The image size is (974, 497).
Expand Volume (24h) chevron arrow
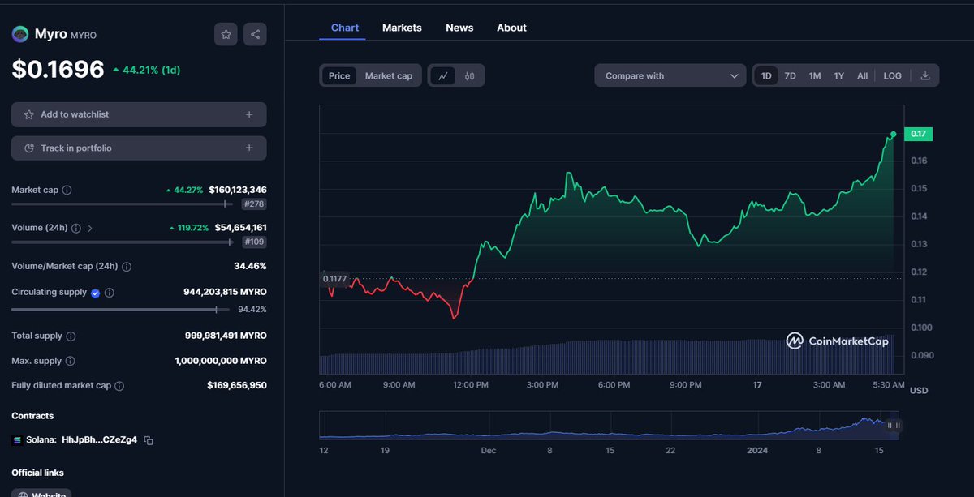click(x=90, y=229)
